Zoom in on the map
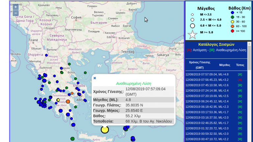This screenshot has width=253, height=142. 15,7
